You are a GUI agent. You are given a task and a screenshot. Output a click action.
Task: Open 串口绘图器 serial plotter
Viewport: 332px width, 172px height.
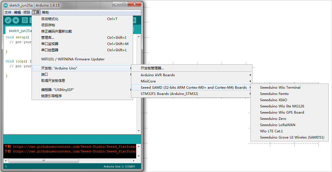point(82,50)
